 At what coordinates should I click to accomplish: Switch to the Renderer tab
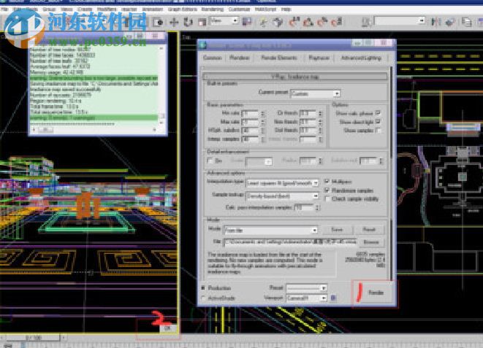point(240,58)
